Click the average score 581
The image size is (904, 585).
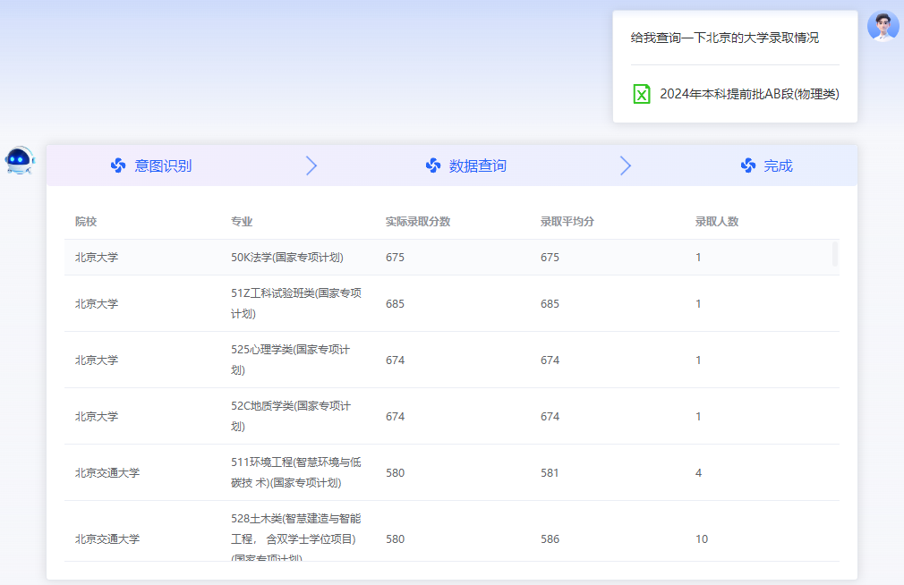pyautogui.click(x=550, y=473)
